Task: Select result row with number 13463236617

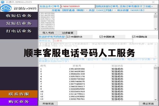Action: (x=96, y=87)
